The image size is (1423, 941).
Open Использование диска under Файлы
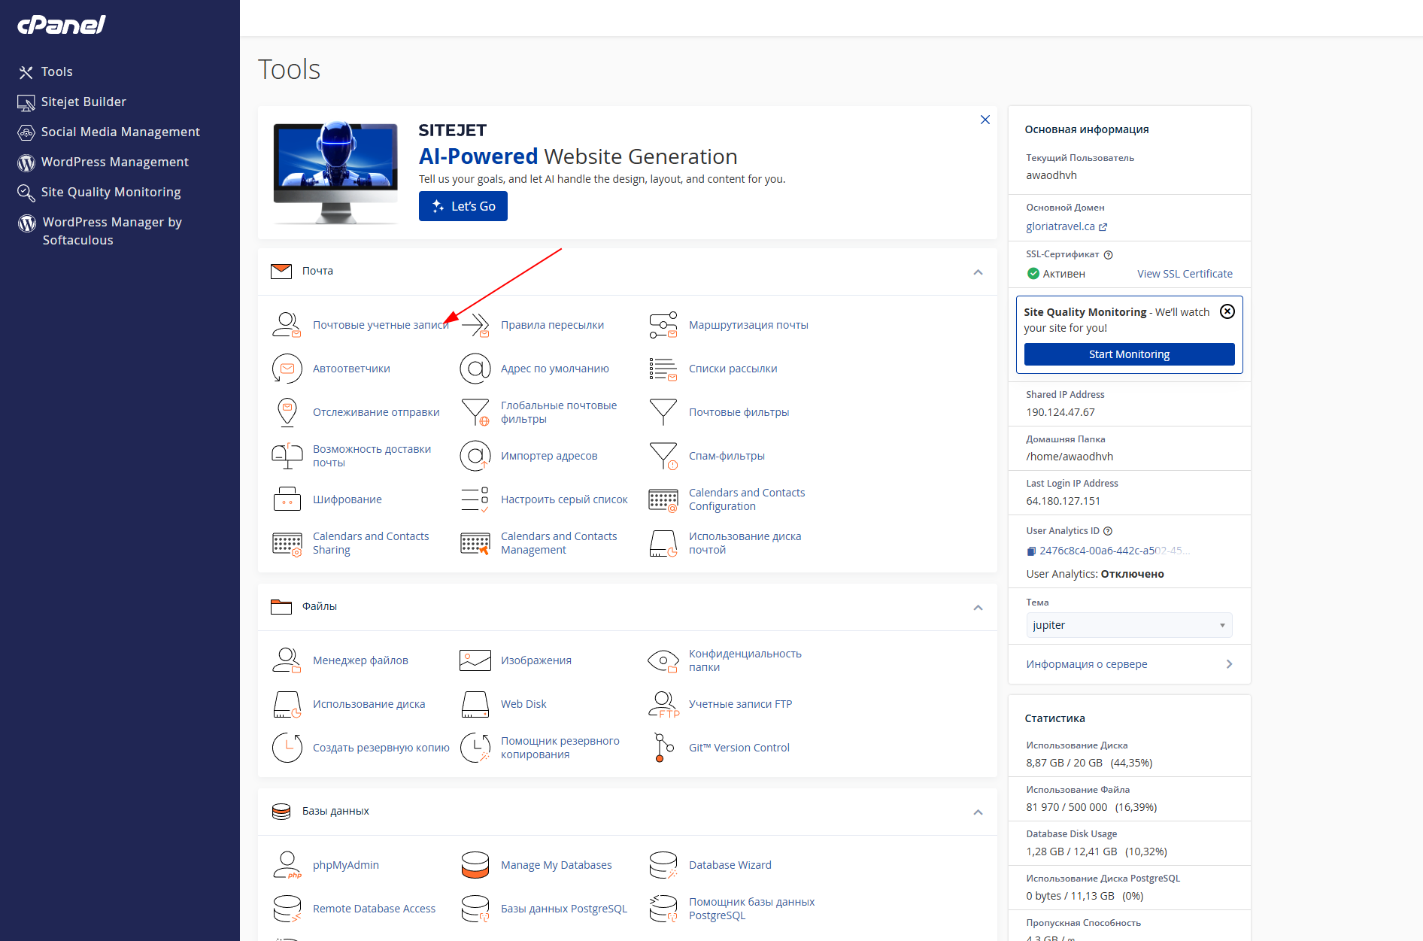[x=369, y=704]
